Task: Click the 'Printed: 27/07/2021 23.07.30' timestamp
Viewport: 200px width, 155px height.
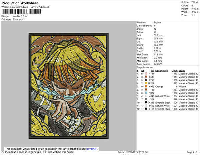Action: pyautogui.click(x=133, y=152)
